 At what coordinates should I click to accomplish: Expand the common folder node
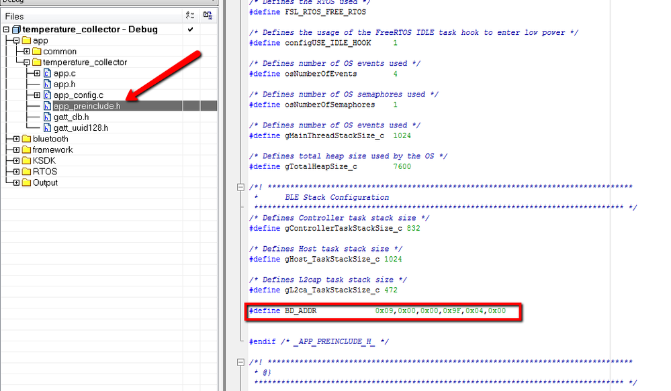(x=27, y=51)
